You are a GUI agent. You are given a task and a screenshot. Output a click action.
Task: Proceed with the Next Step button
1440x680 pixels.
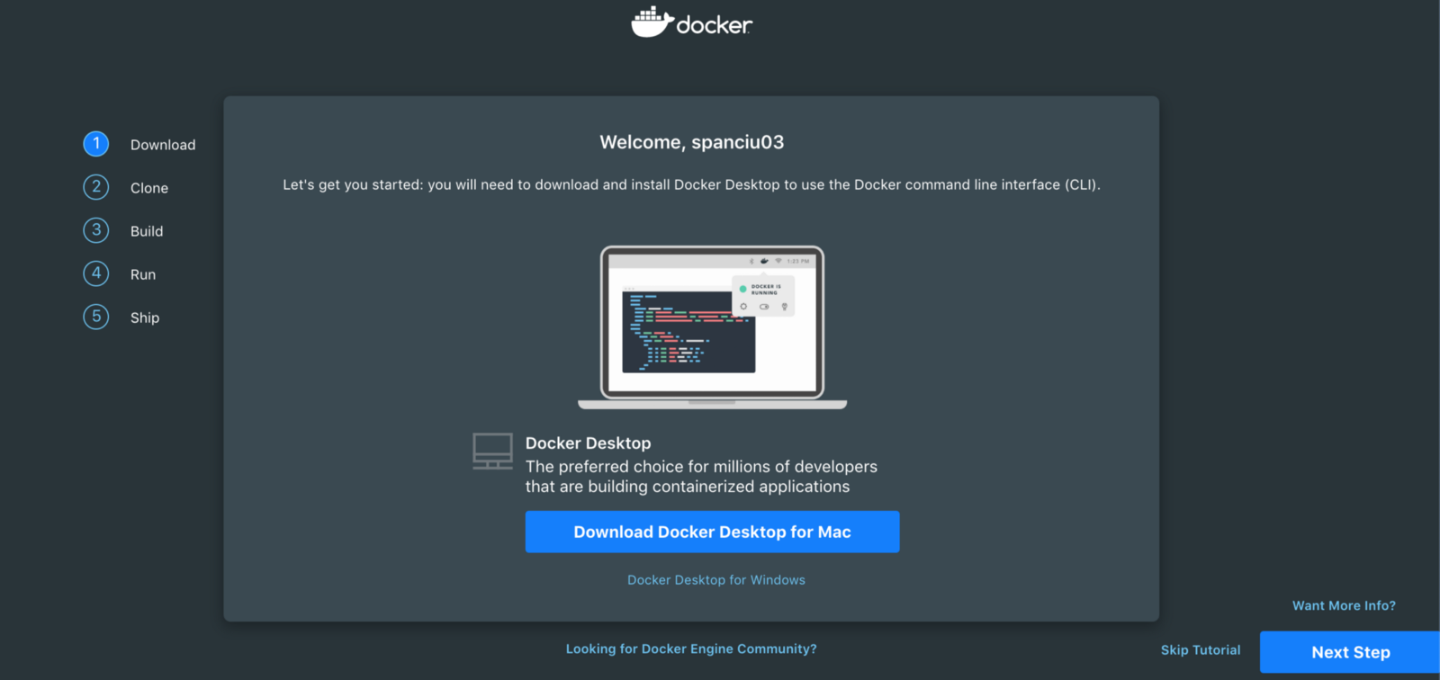click(1350, 652)
